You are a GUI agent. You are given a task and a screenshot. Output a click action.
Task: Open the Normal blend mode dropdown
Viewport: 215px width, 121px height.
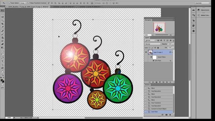coord(153,44)
